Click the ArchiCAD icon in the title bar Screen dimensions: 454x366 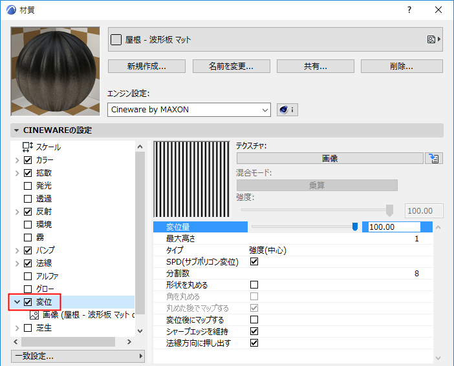(11, 10)
